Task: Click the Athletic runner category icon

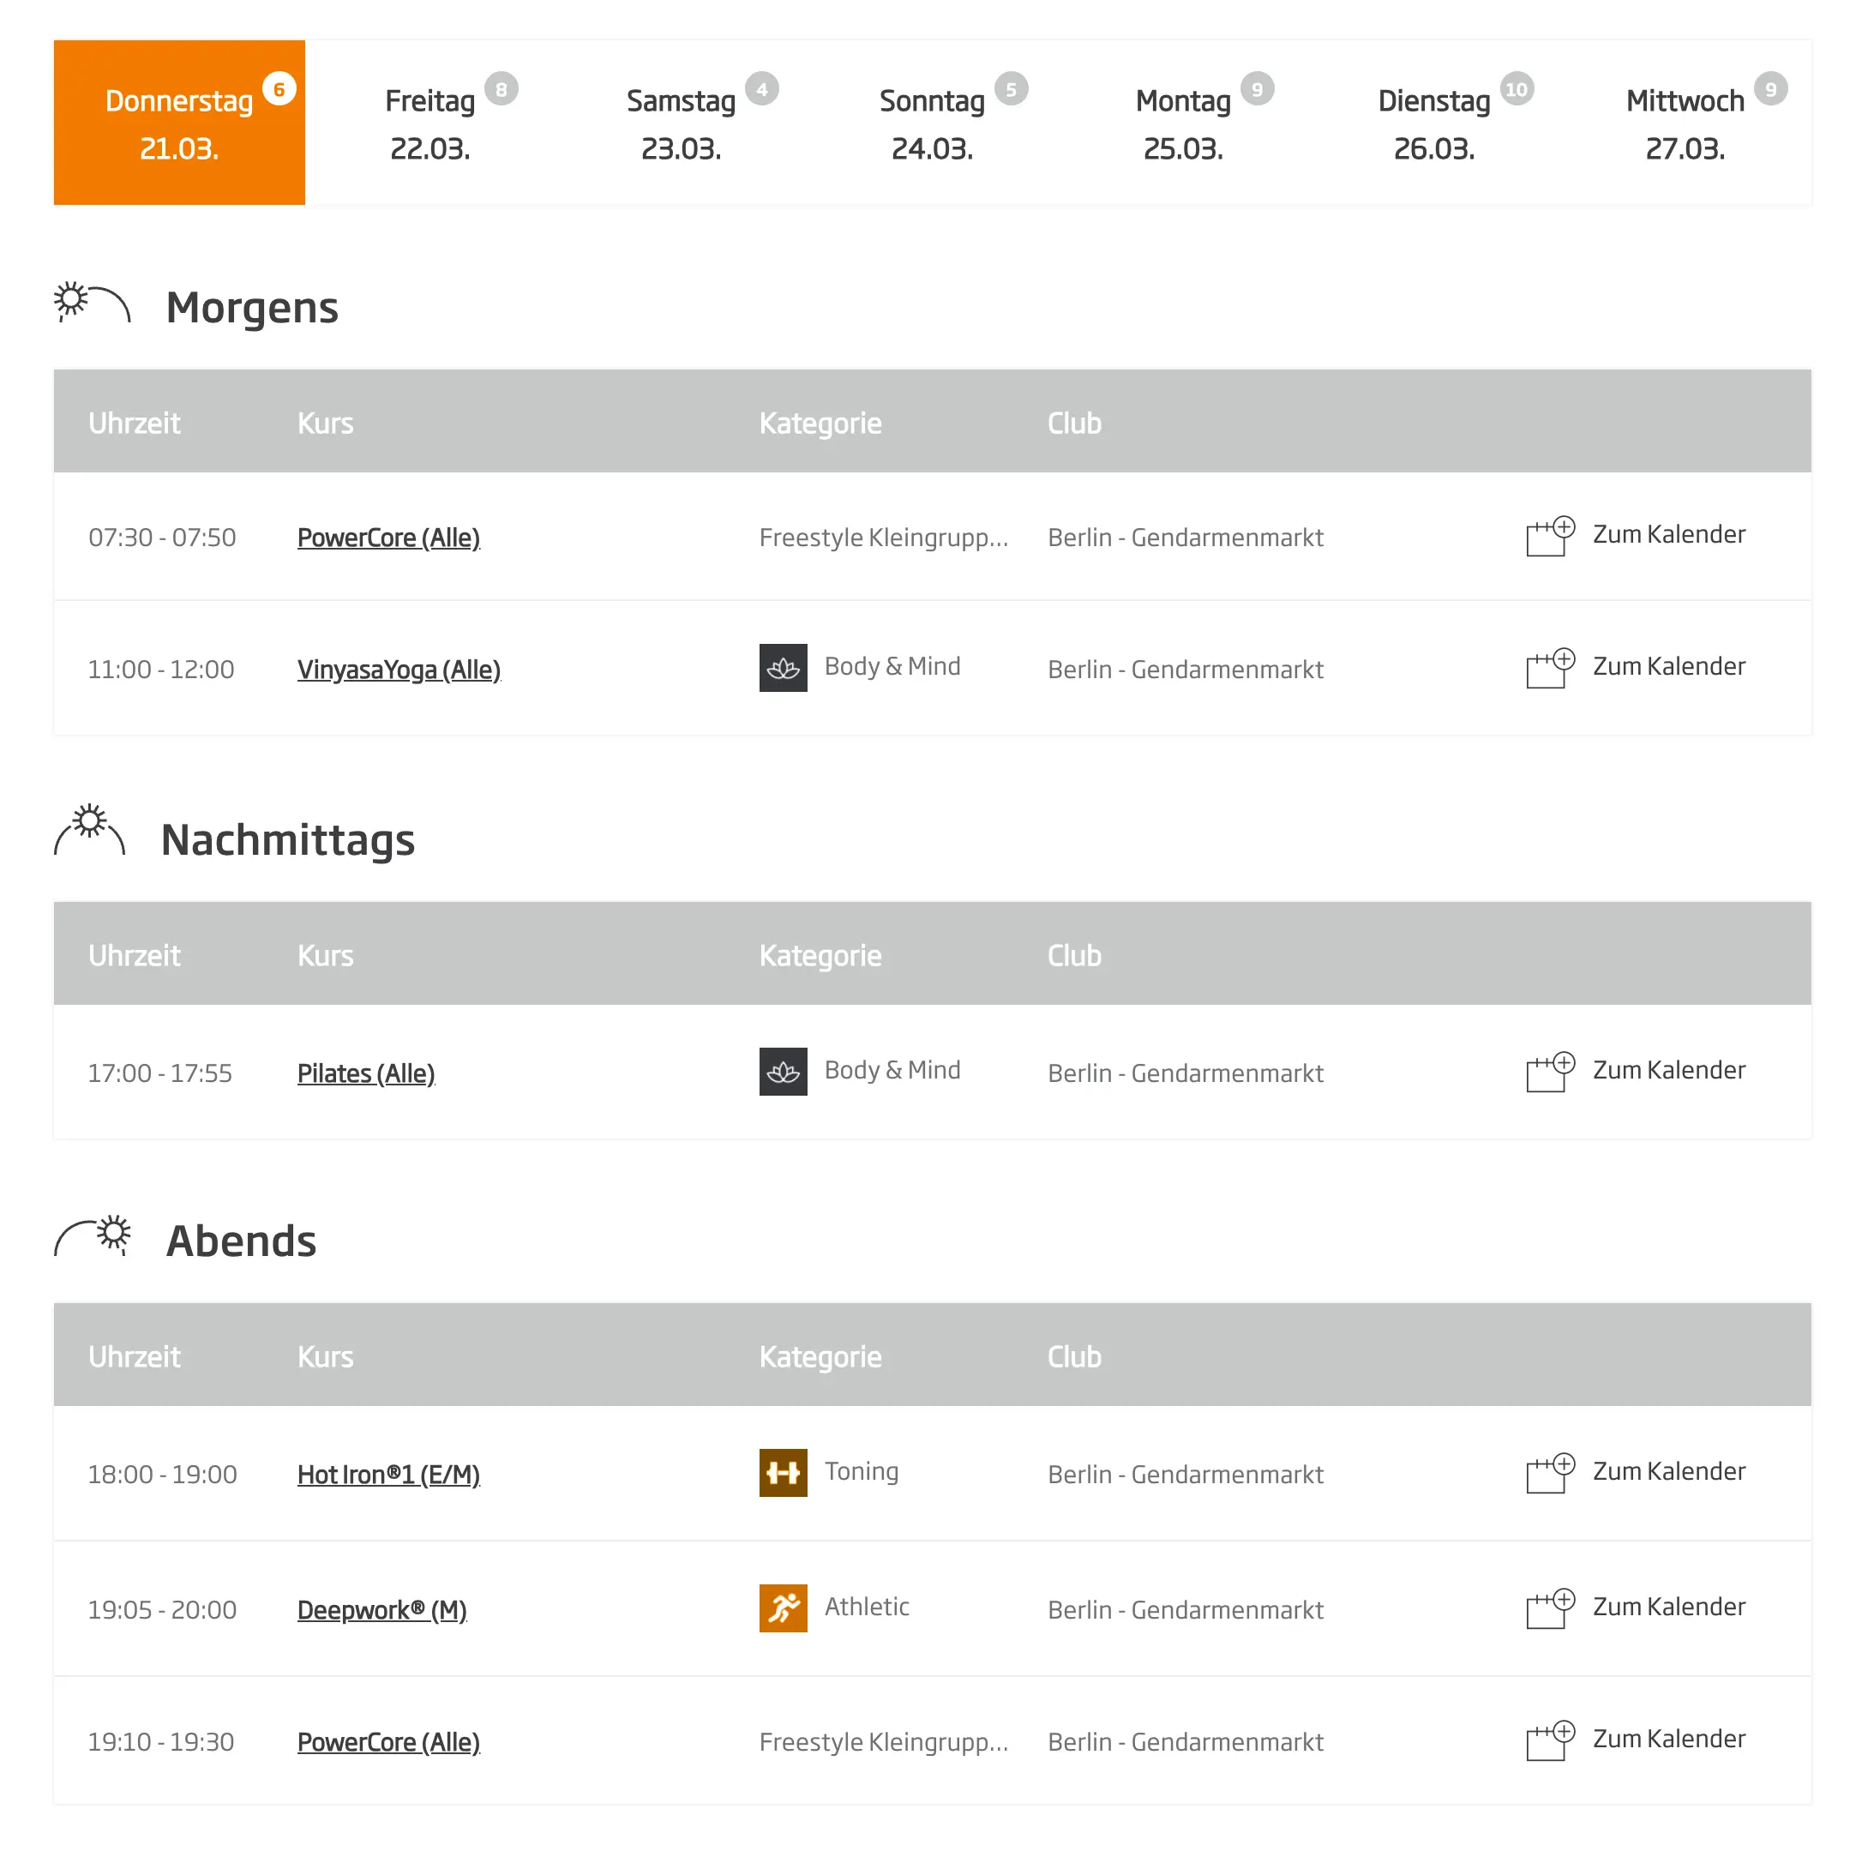Action: tap(783, 1608)
